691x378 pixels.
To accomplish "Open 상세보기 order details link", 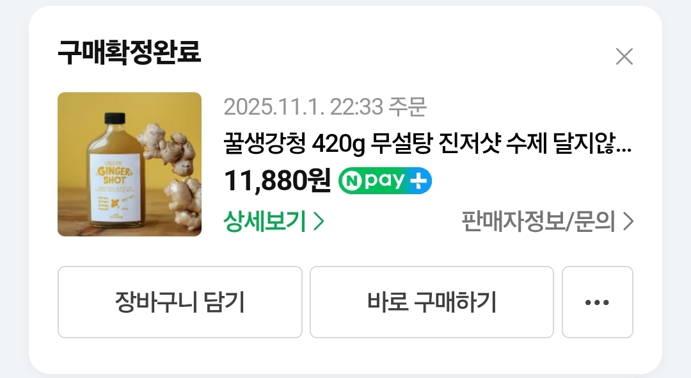I will tap(274, 221).
